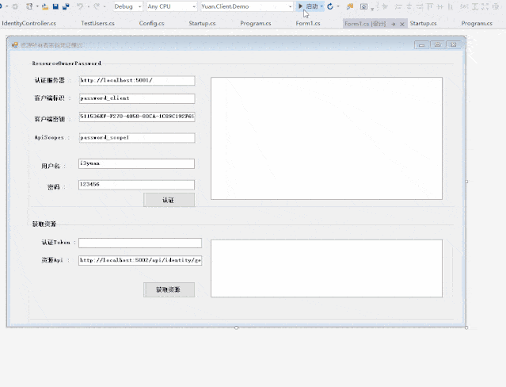The image size is (506, 387).
Task: Click the refresh icon beside Start button
Action: 329,6
